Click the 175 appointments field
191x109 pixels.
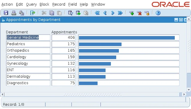(x=64, y=44)
